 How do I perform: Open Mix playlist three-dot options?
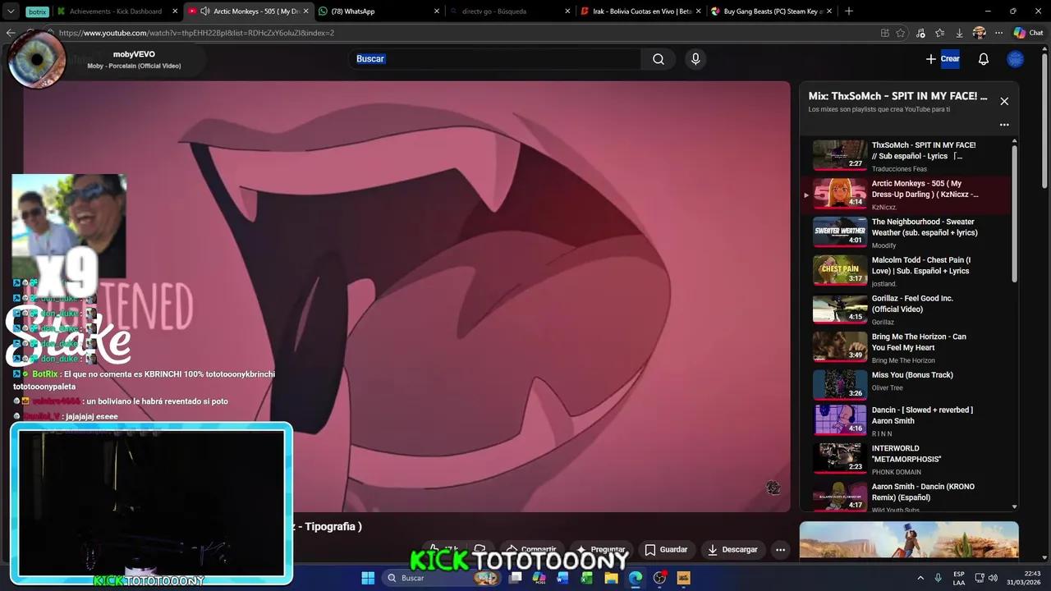pyautogui.click(x=1004, y=125)
